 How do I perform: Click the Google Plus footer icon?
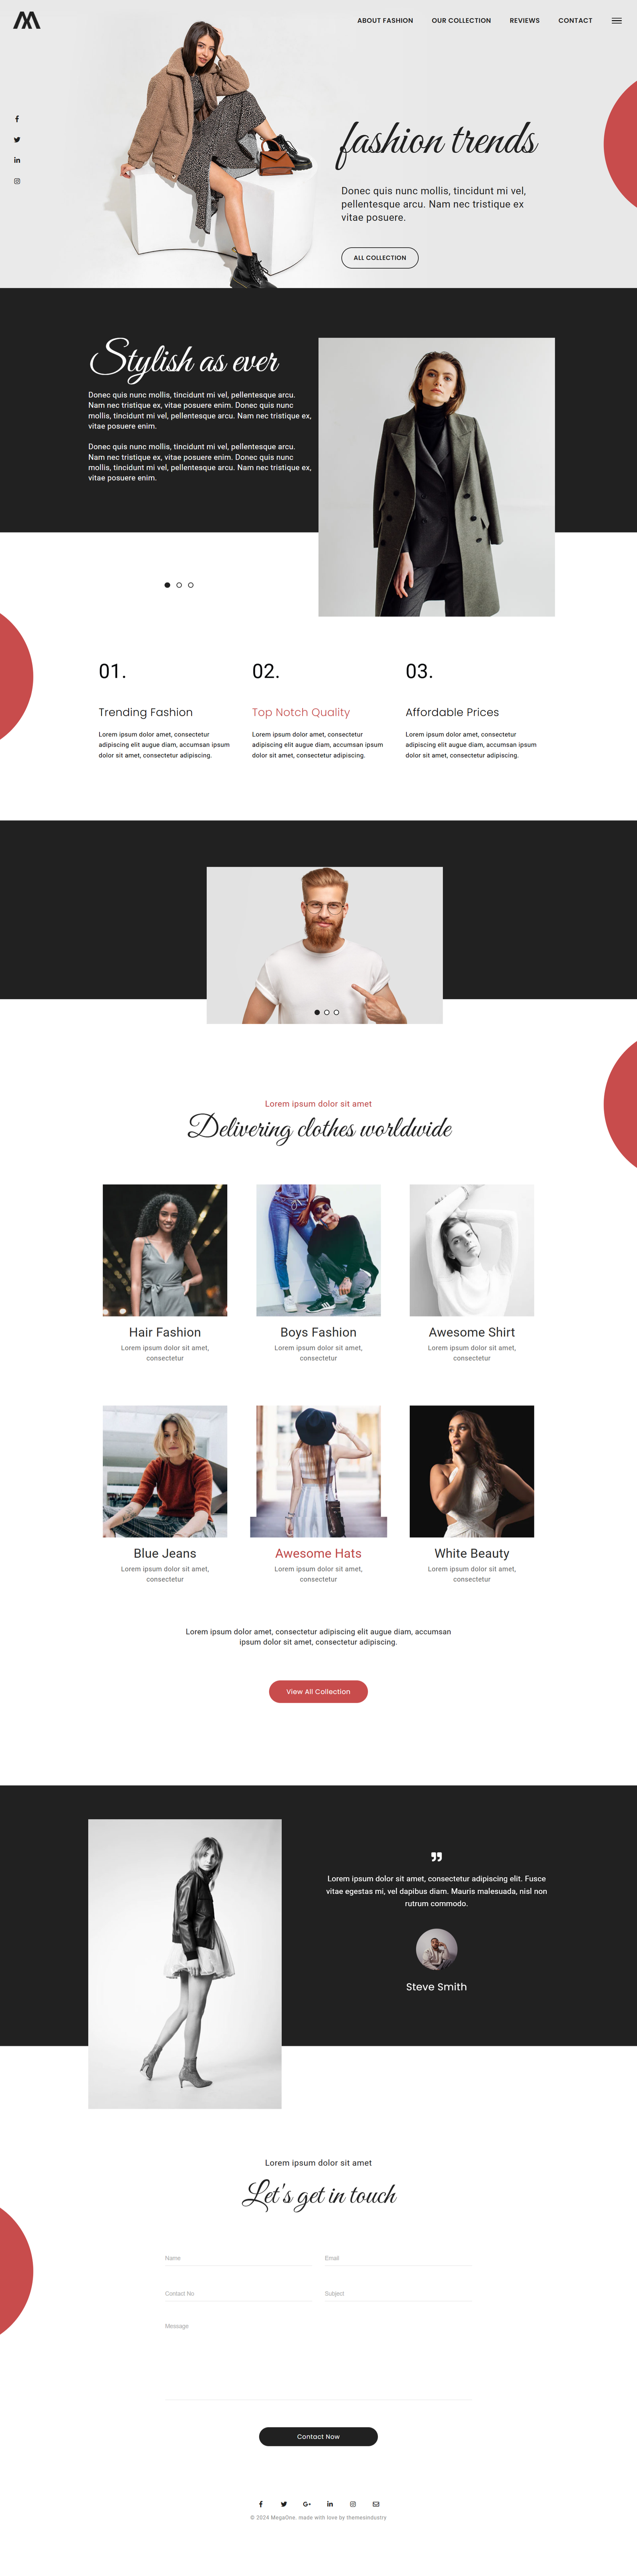(307, 2504)
